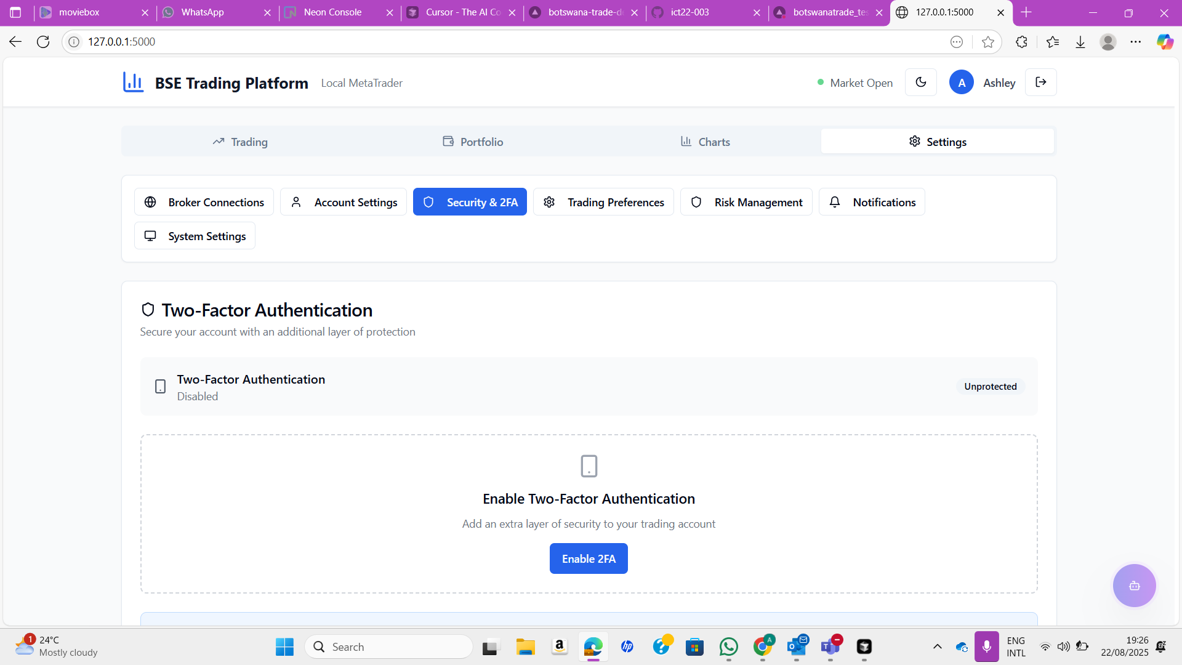1182x665 pixels.
Task: Switch to the Trading tab
Action: click(x=240, y=142)
